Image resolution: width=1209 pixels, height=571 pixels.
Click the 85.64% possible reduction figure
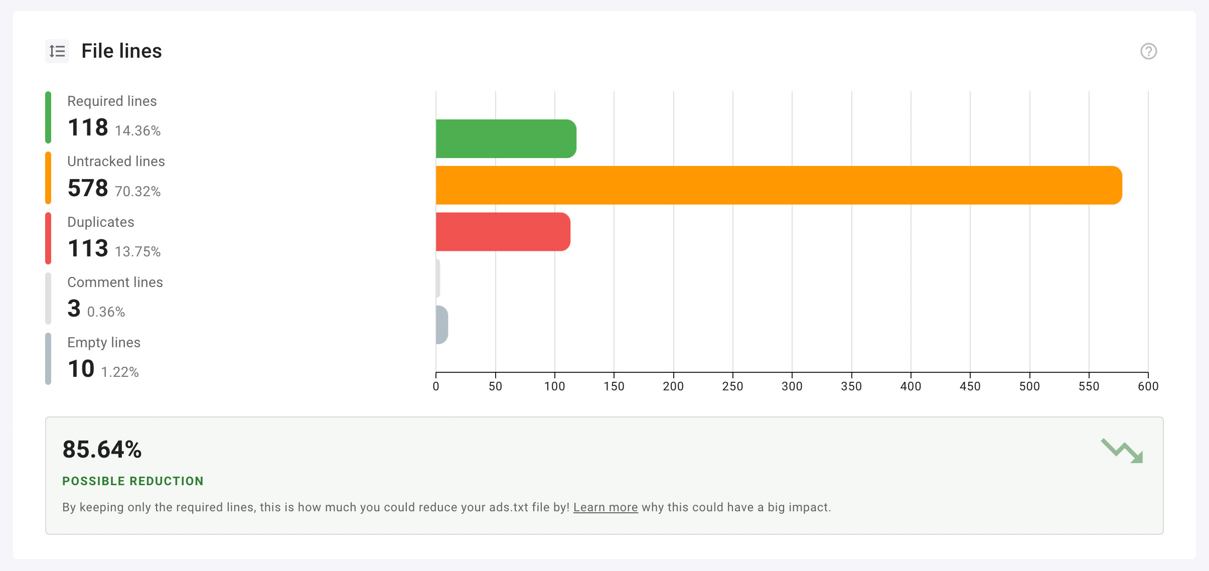tap(102, 449)
